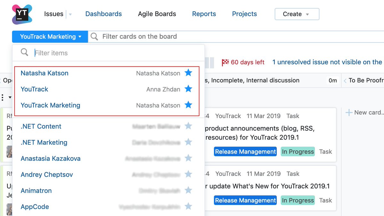
Task: Add star to Animatron board
Action: tap(188, 190)
